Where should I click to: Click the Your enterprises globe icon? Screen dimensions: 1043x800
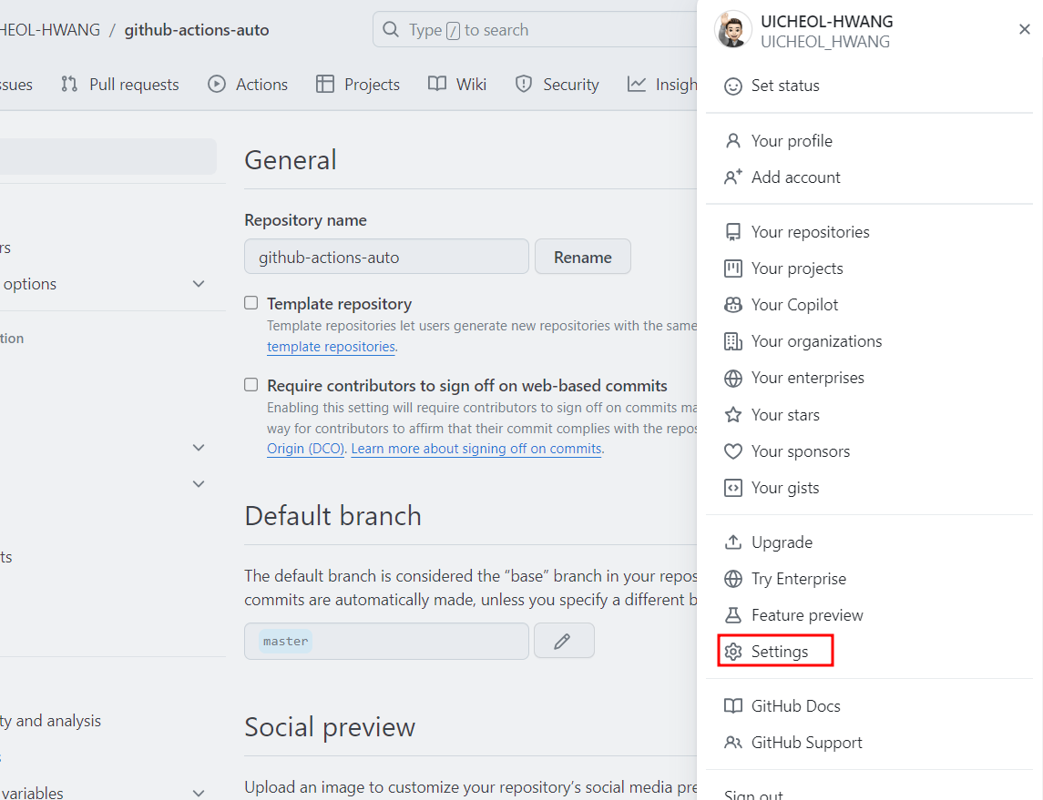(733, 378)
